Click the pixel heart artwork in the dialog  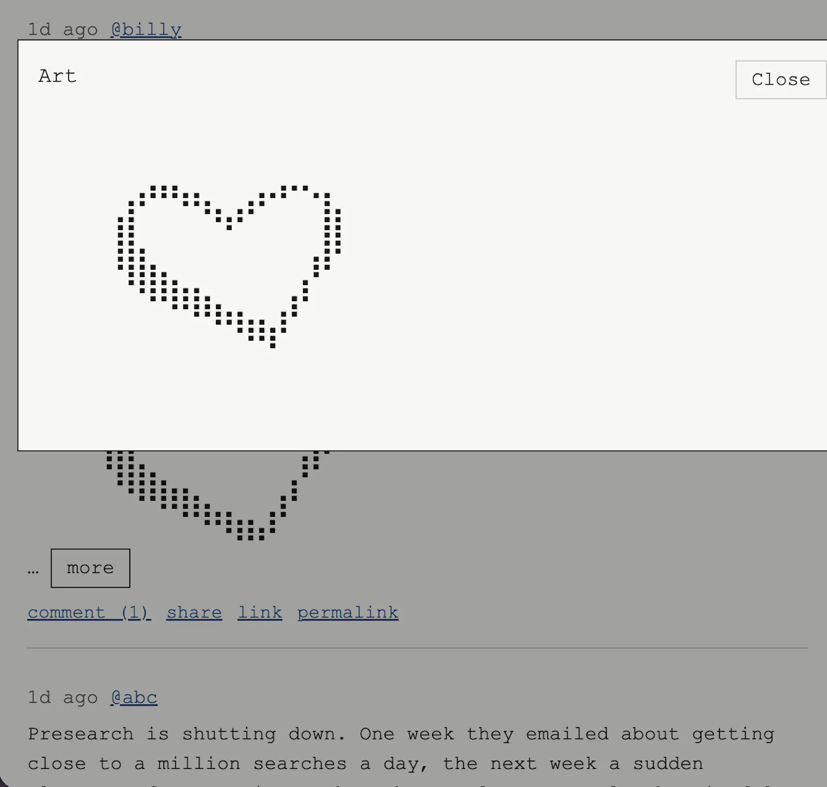[229, 267]
